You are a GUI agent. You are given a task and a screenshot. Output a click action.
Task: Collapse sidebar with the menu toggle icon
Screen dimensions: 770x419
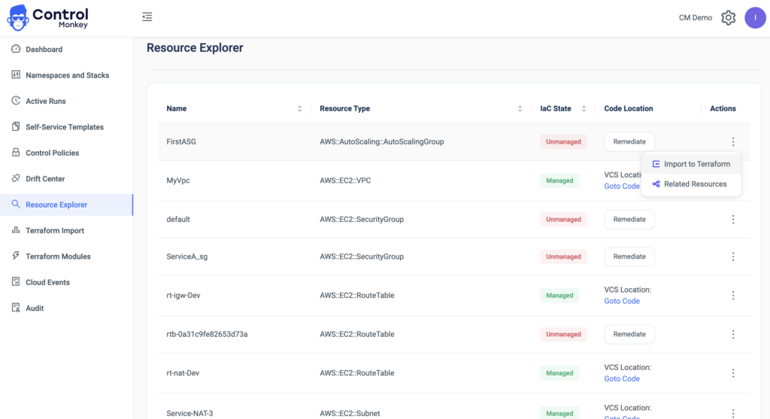147,17
